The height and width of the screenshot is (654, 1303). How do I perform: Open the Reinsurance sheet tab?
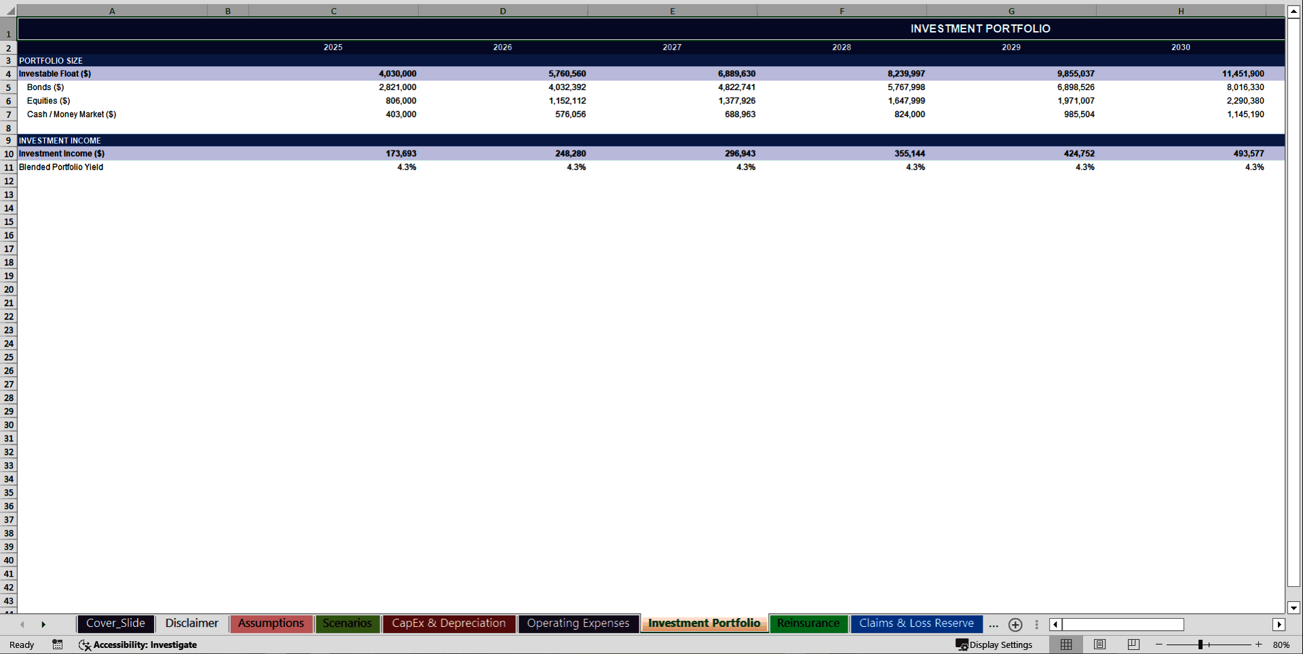point(808,623)
